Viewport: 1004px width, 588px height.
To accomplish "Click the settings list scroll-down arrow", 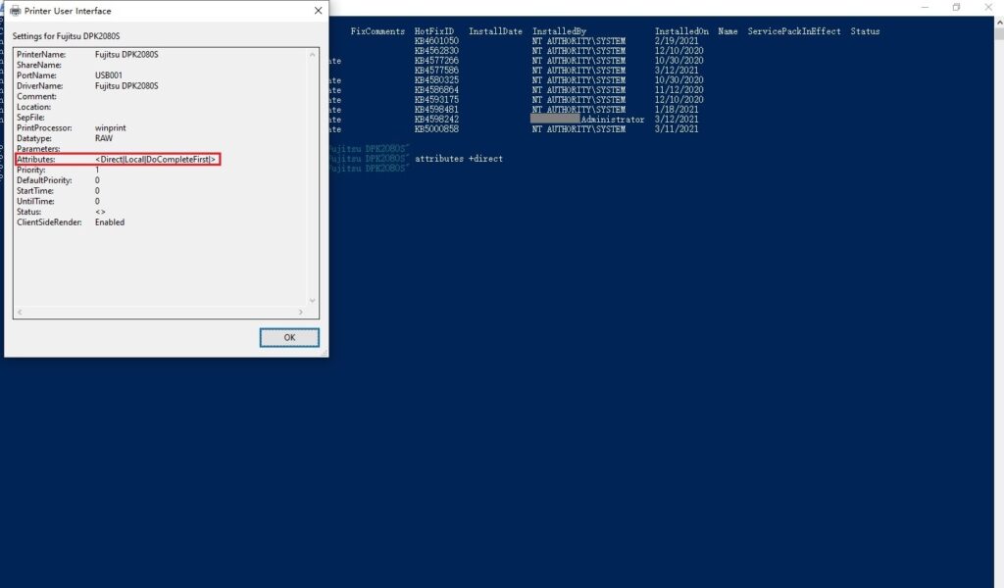I will pyautogui.click(x=313, y=300).
